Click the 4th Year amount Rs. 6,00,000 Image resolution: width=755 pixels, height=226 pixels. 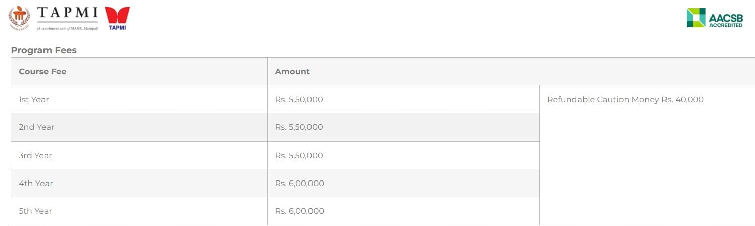pos(299,183)
